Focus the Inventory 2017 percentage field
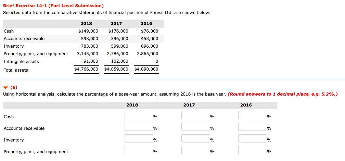 pos(196,138)
